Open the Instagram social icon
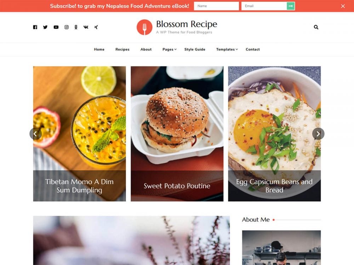Screen dimensions: 354x265 [67, 27]
